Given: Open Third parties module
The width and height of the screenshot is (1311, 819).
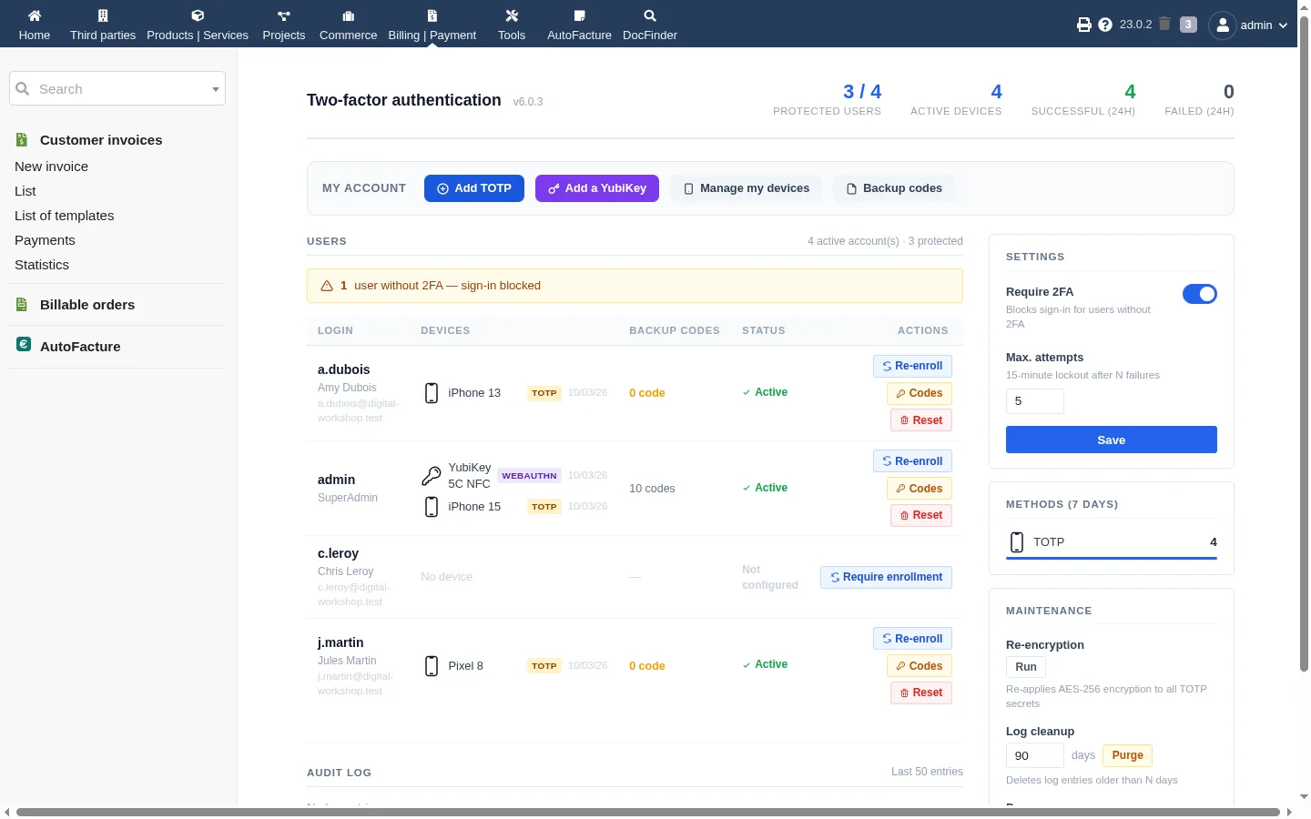Looking at the screenshot, I should (x=103, y=25).
